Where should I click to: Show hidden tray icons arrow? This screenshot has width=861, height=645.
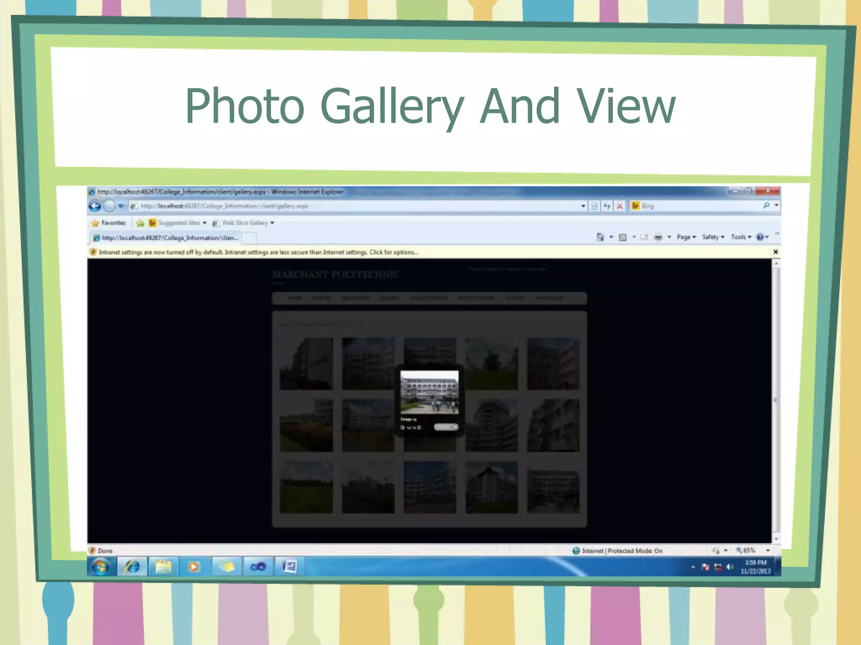tap(693, 567)
